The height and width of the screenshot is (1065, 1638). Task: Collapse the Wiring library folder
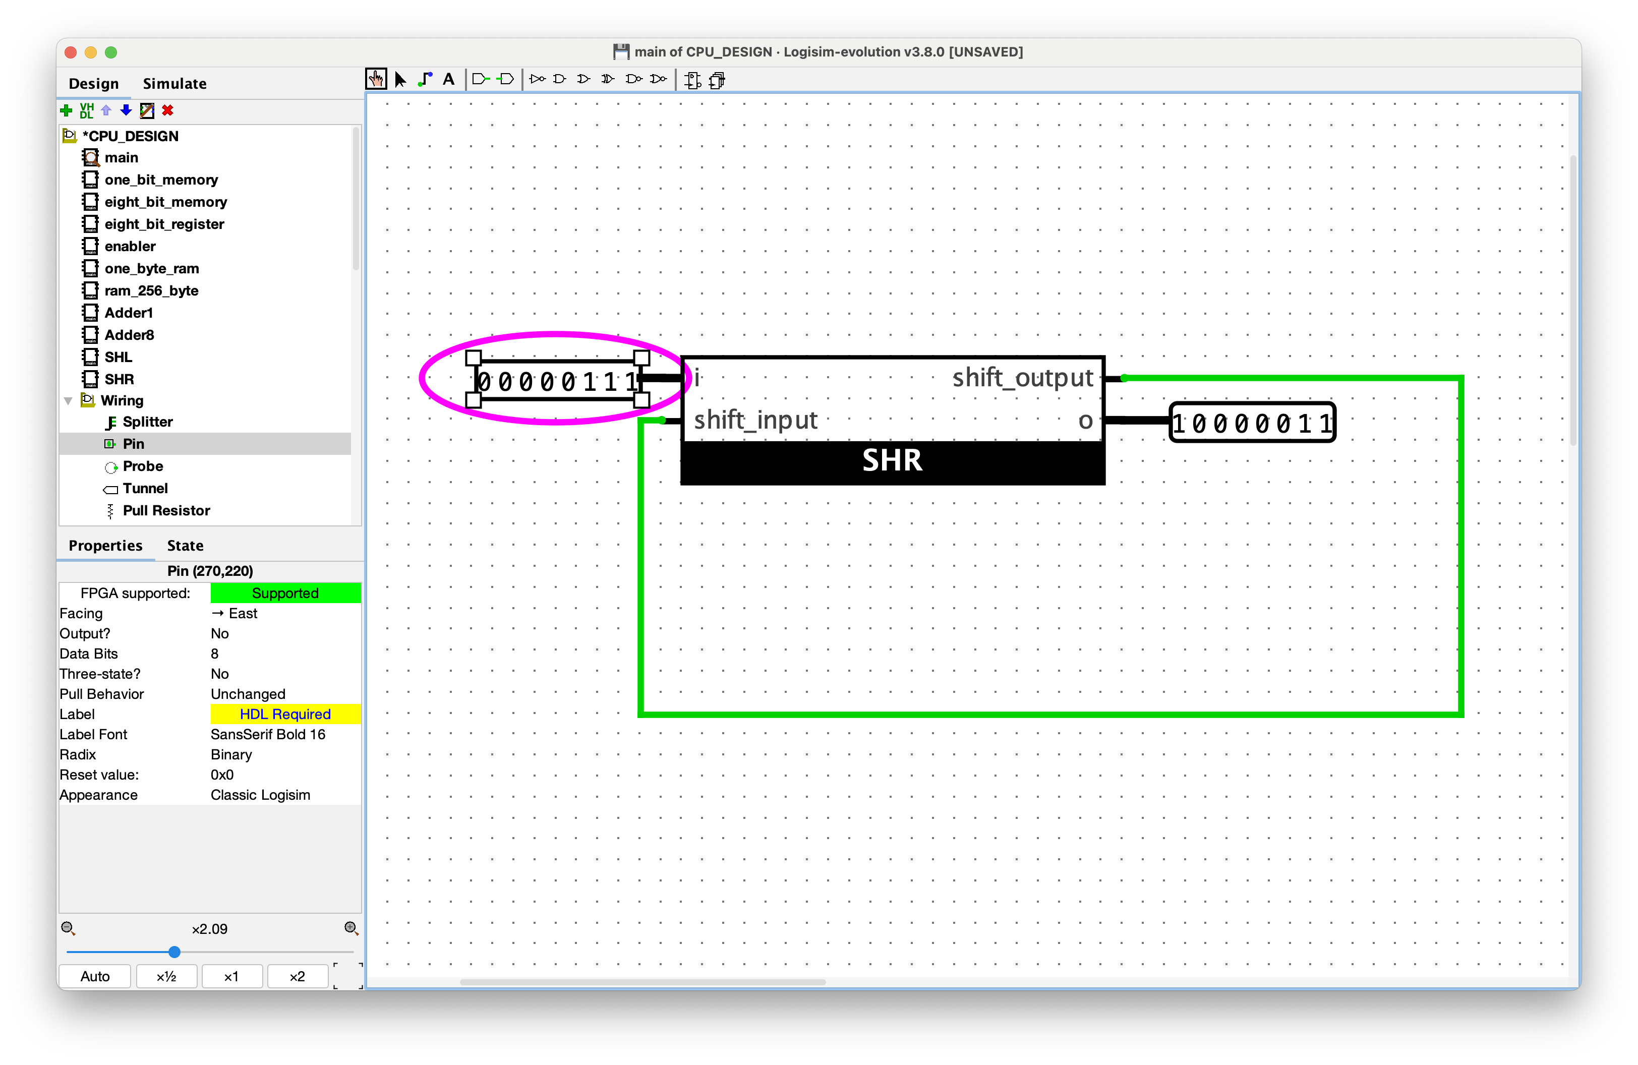68,401
